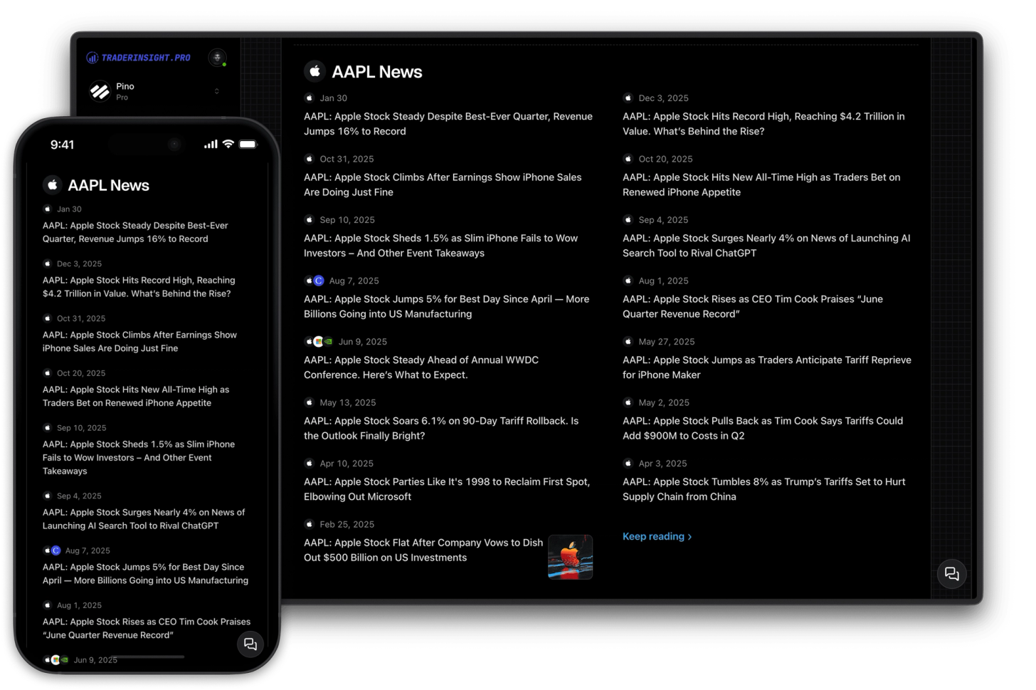Click the Pino workspace logo icon
1036x690 pixels.
(x=100, y=91)
